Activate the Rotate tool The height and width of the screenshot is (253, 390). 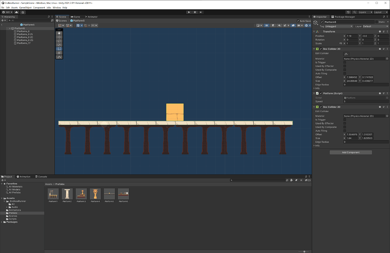pyautogui.click(x=59, y=41)
